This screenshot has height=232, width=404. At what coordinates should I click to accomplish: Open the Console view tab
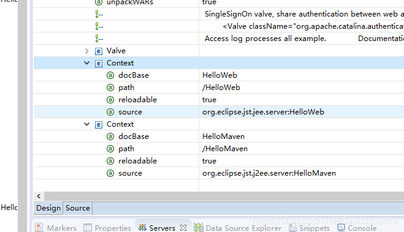357,228
